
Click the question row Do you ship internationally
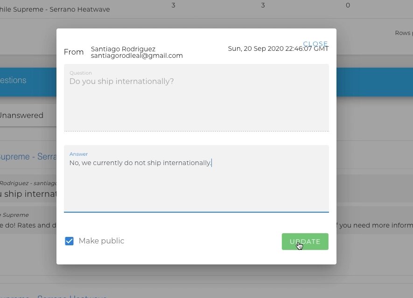point(28,194)
